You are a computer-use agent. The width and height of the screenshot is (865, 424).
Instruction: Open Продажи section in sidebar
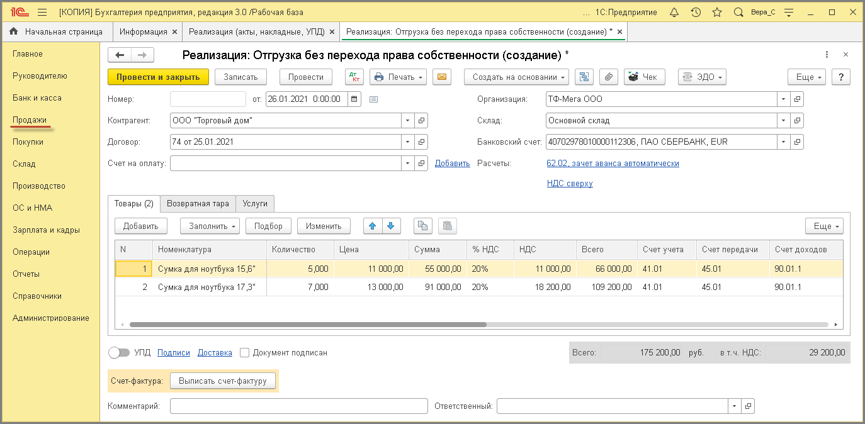point(30,120)
